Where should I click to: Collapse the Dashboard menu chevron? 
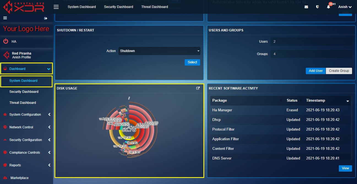(x=49, y=69)
